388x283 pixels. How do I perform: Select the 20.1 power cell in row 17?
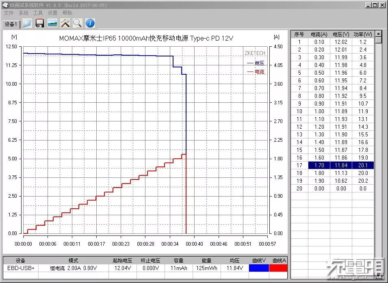[363, 165]
